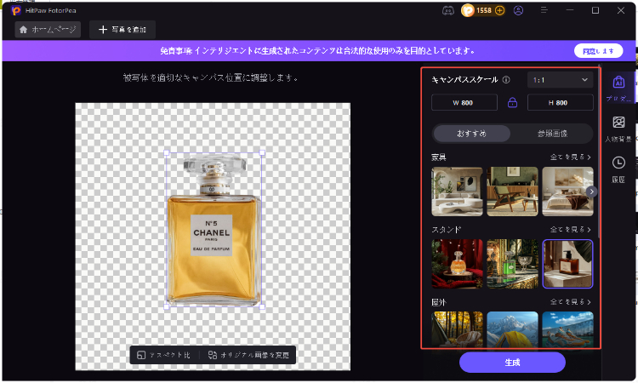Click the gold coin credits icon

pos(468,10)
